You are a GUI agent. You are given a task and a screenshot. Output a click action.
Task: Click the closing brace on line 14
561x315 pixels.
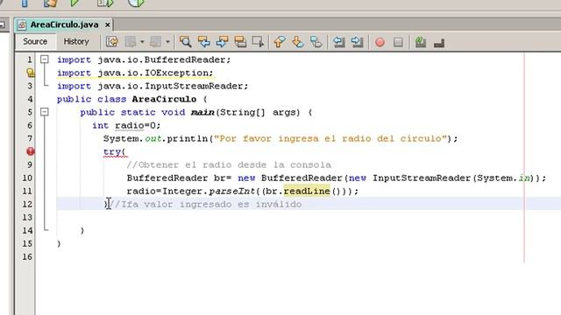pos(82,231)
